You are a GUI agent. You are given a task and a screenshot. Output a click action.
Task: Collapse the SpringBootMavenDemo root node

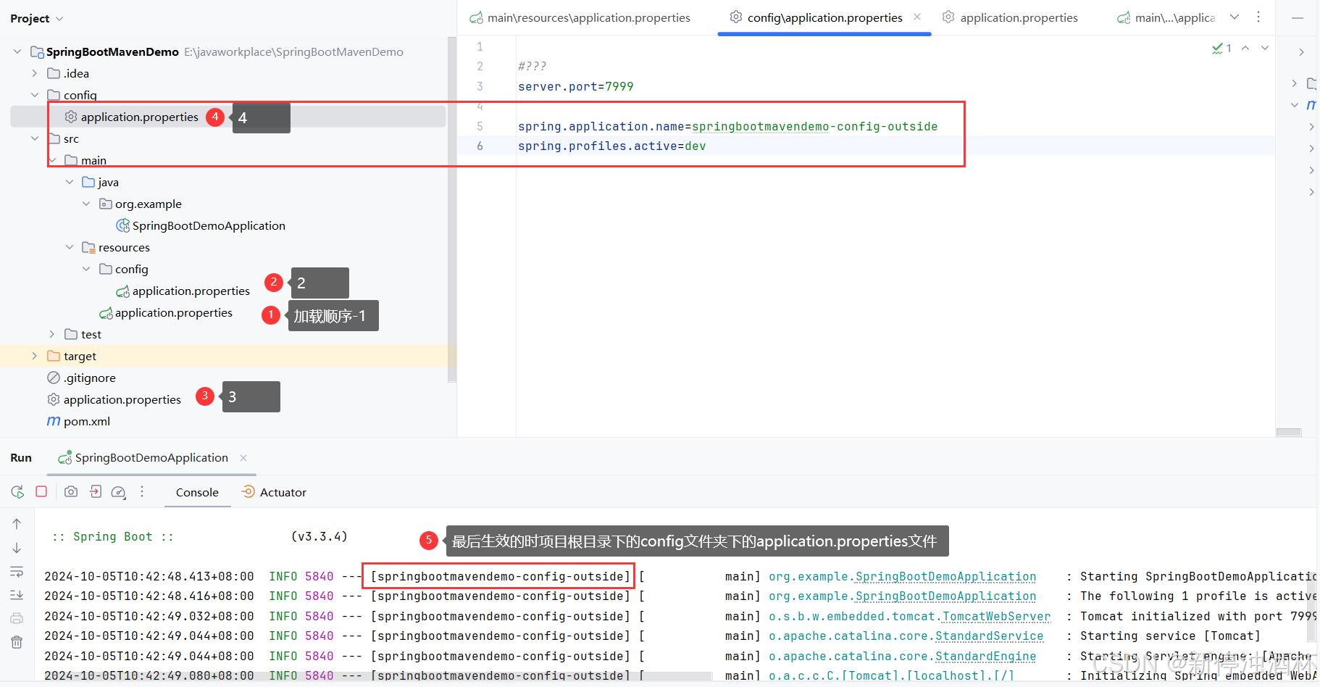[x=17, y=51]
